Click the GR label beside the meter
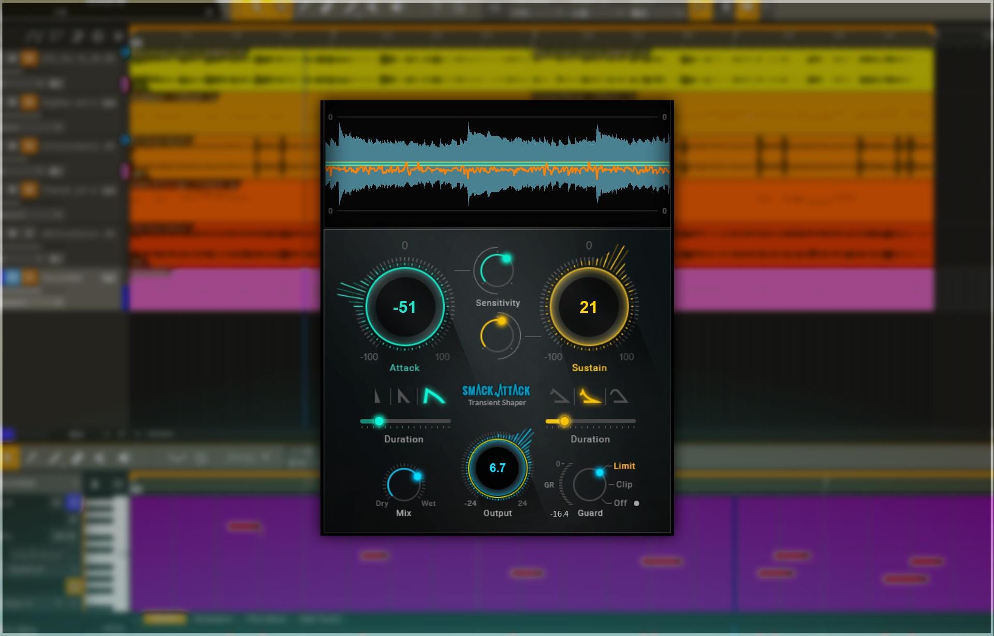Screen dimensions: 994x636 (549, 485)
